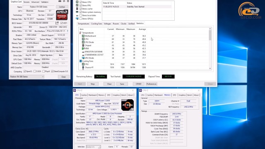The width and height of the screenshot is (265, 149).
Task: Click the bus interface question mark icon
Action: point(67,31)
